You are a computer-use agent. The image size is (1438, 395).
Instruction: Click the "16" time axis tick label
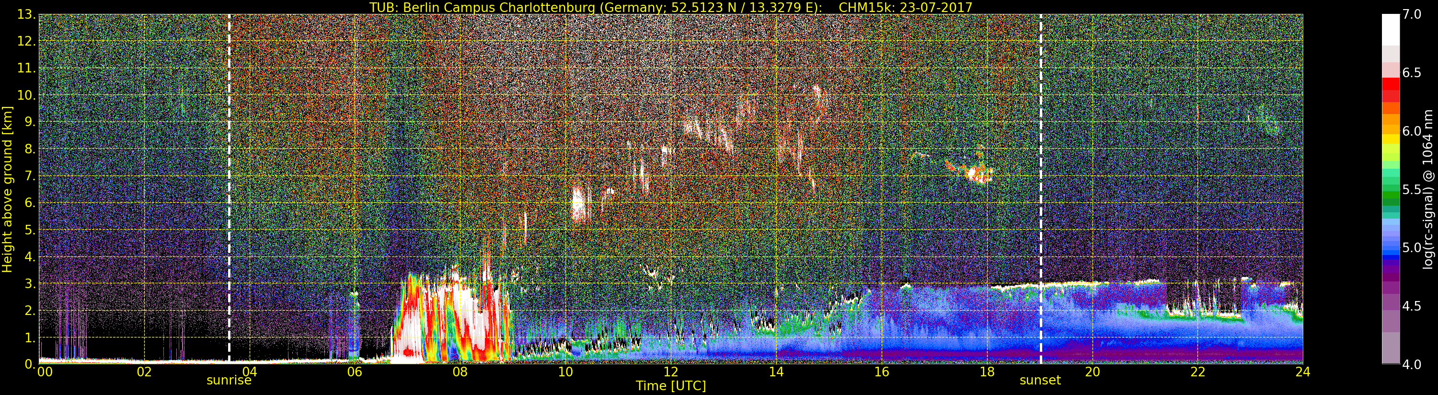pyautogui.click(x=882, y=372)
